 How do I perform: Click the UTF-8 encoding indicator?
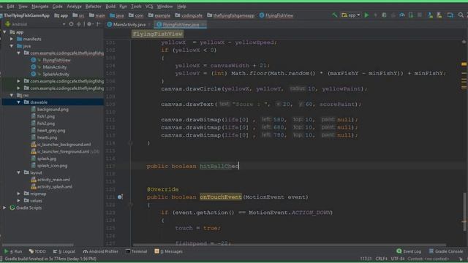point(397,259)
